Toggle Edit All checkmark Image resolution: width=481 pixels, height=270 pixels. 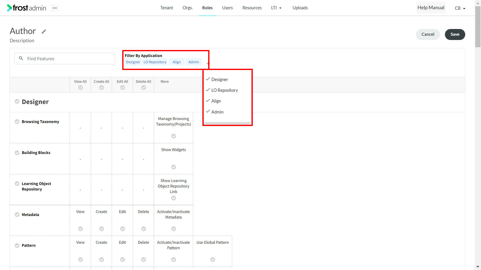pyautogui.click(x=123, y=87)
